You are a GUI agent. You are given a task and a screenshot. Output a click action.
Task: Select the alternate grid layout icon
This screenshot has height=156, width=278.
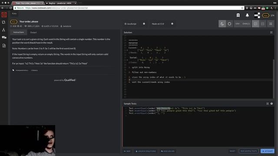pyautogui.click(x=263, y=24)
